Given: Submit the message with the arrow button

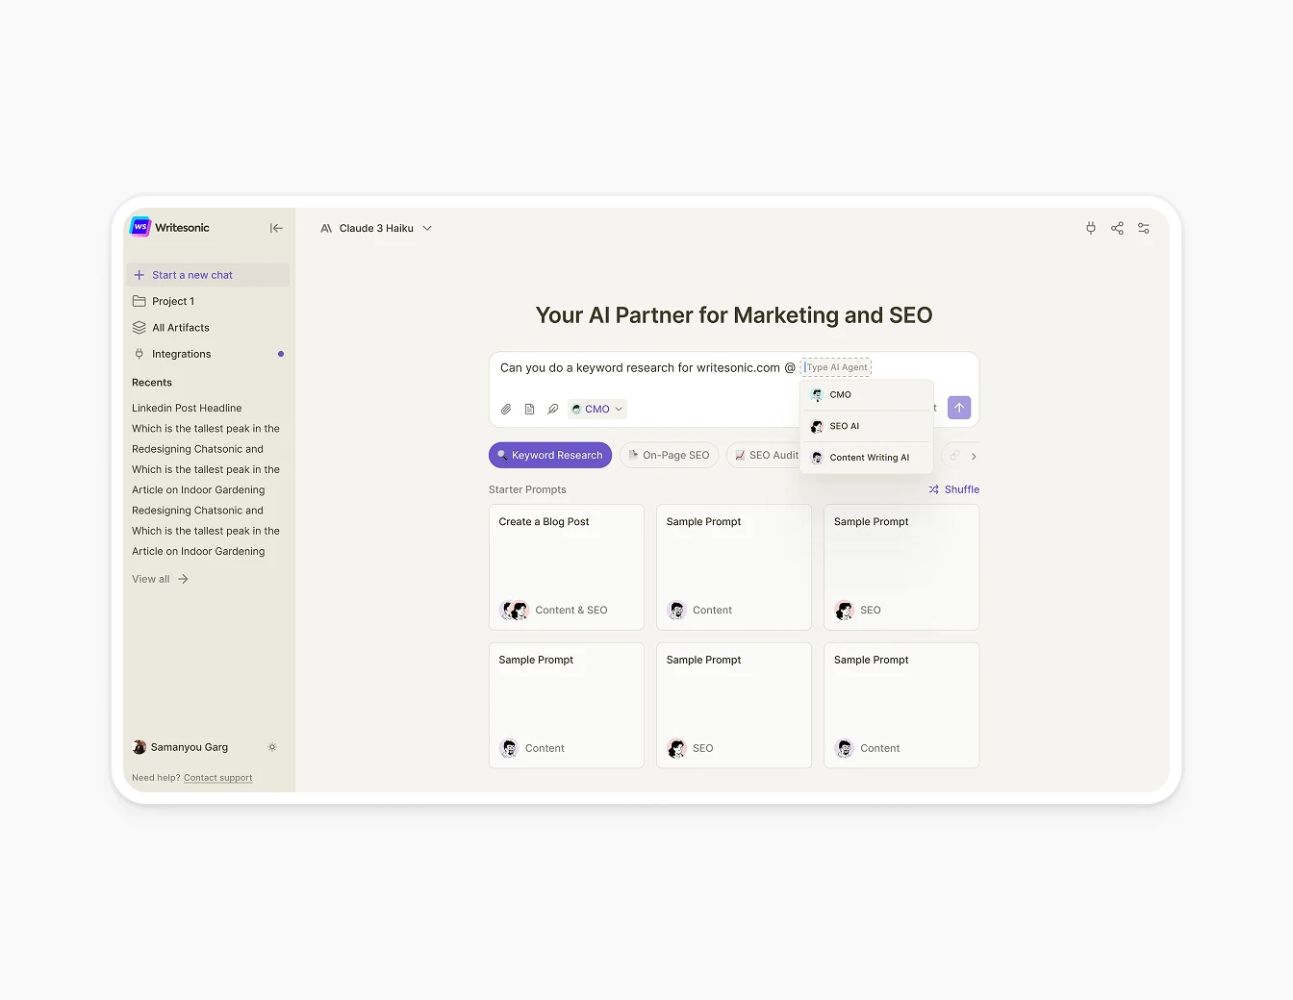Looking at the screenshot, I should click(x=958, y=408).
